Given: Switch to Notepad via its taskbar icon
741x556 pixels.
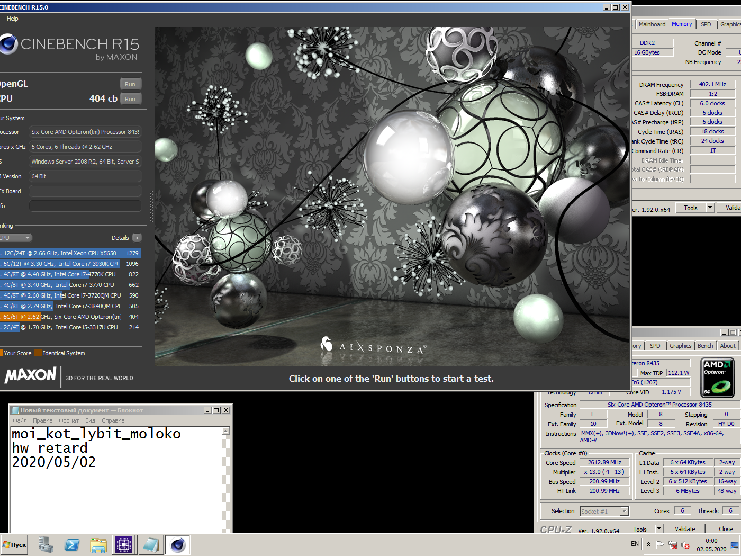Looking at the screenshot, I should pos(150,544).
